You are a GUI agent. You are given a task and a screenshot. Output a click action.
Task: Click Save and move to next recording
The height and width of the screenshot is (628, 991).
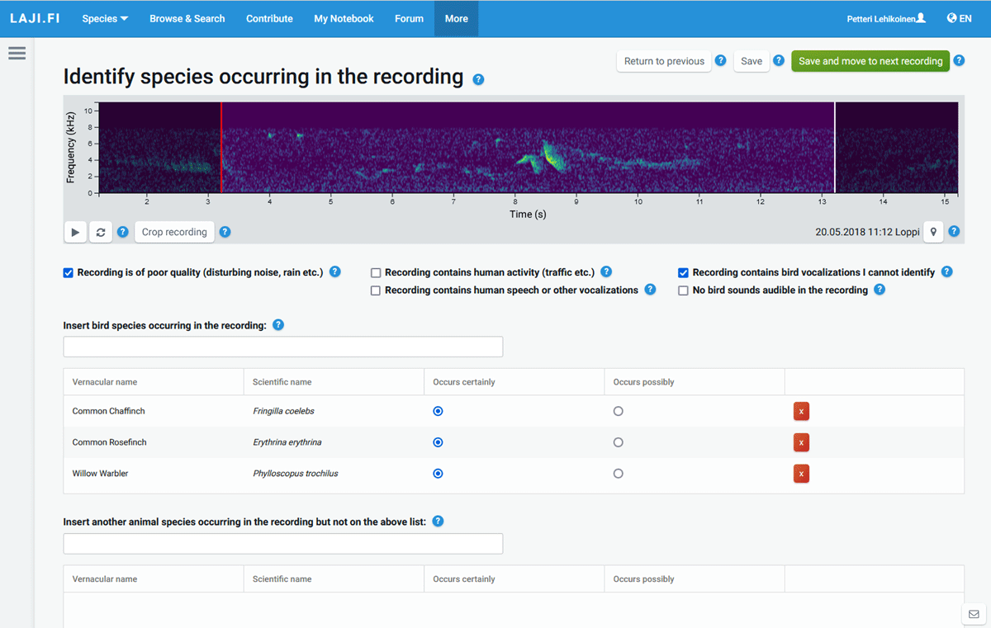click(870, 61)
